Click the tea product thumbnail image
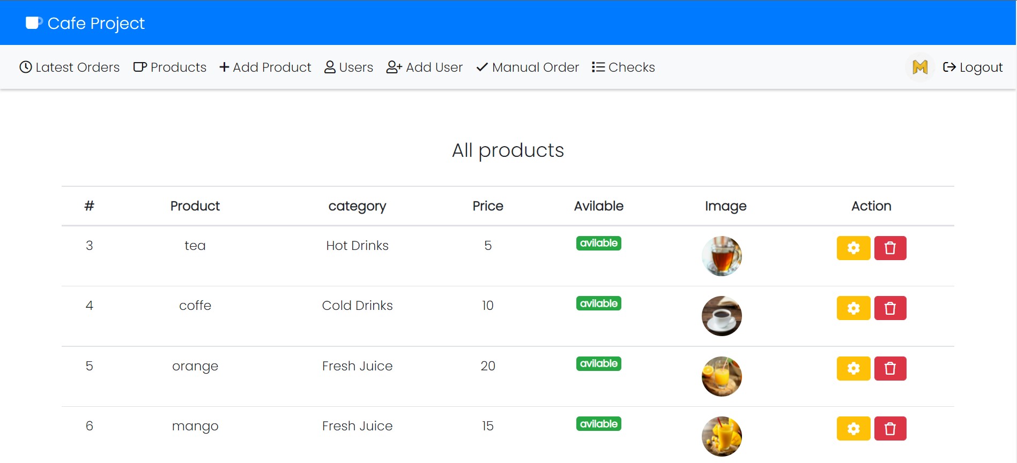Image resolution: width=1017 pixels, height=463 pixels. [x=722, y=256]
